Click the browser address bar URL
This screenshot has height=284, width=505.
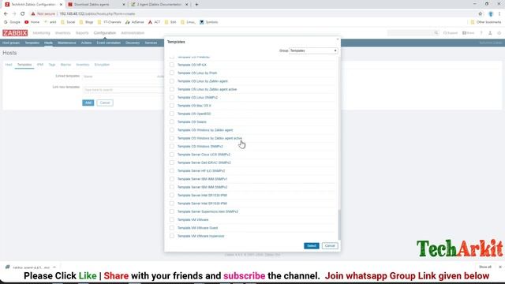97,14
